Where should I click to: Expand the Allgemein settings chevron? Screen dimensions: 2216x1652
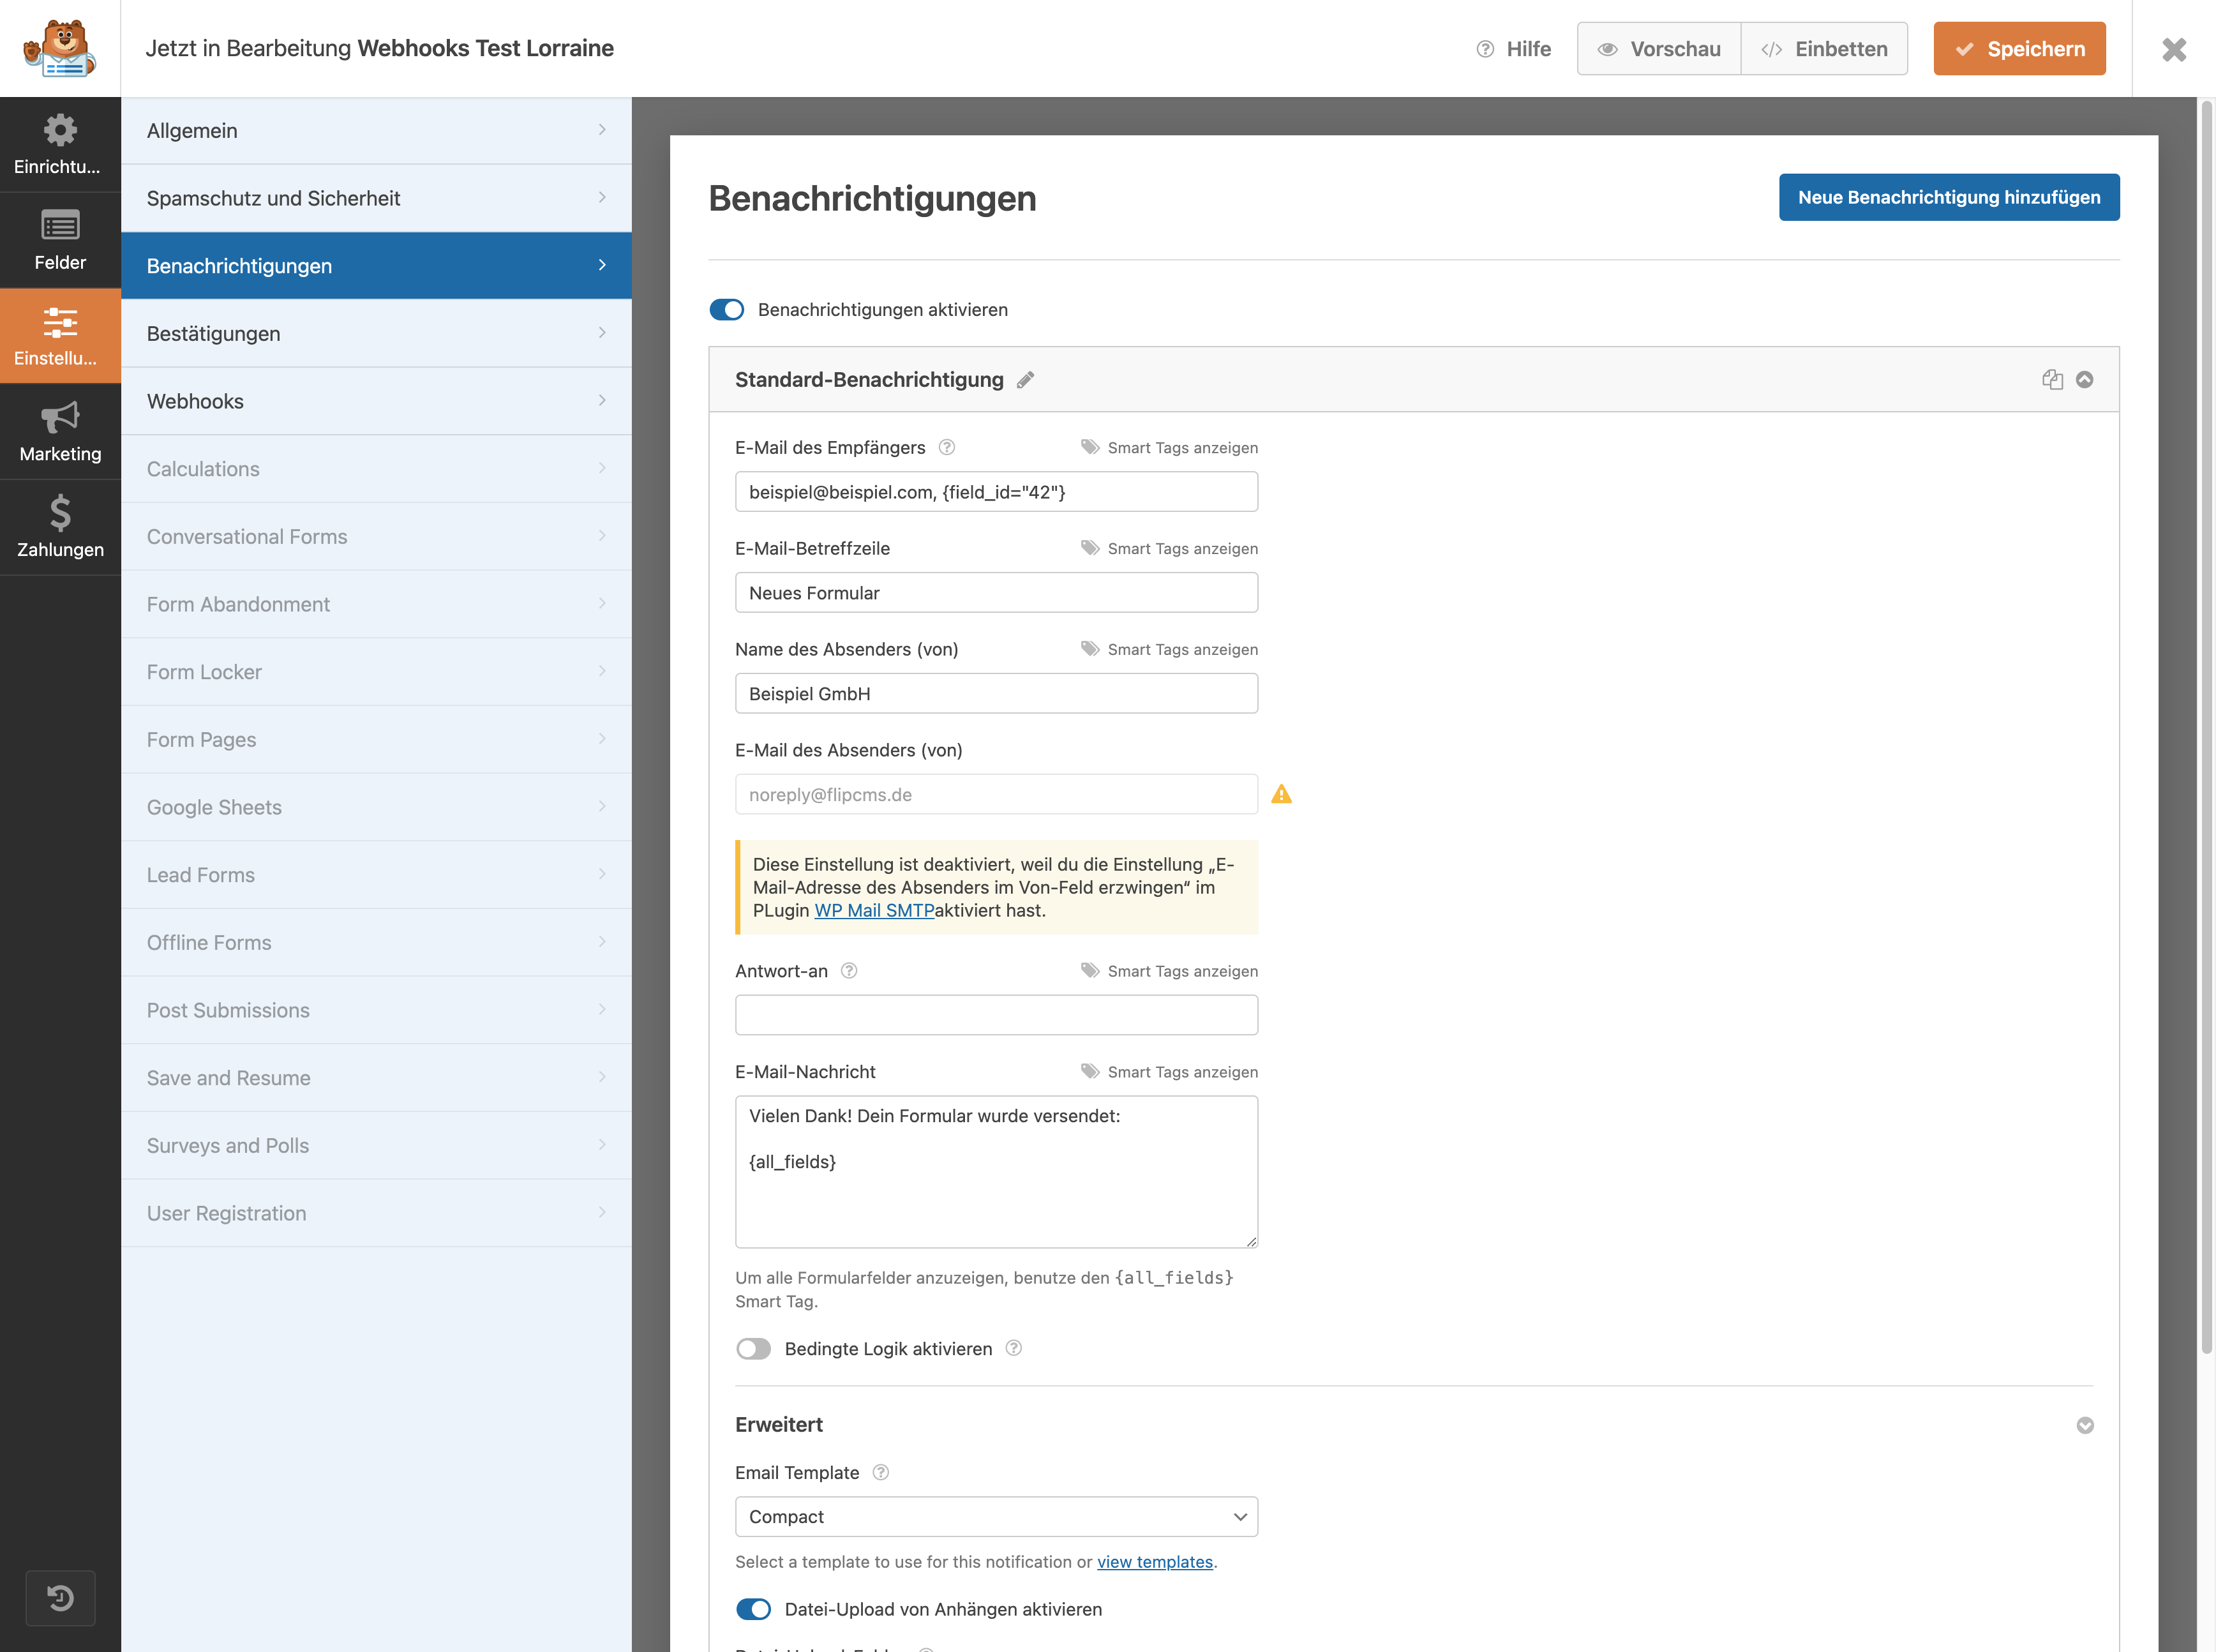(x=602, y=130)
